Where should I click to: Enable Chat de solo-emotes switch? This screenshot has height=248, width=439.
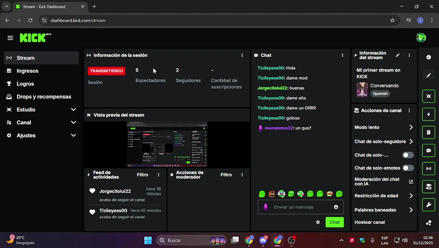(408, 168)
